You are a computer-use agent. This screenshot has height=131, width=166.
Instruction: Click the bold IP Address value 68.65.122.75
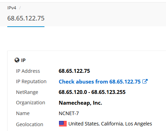(x=74, y=71)
